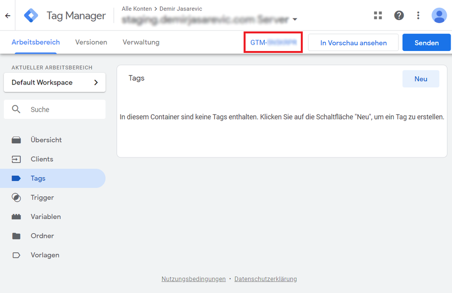The image size is (452, 293).
Task: Click the blue Senden button
Action: 427,43
